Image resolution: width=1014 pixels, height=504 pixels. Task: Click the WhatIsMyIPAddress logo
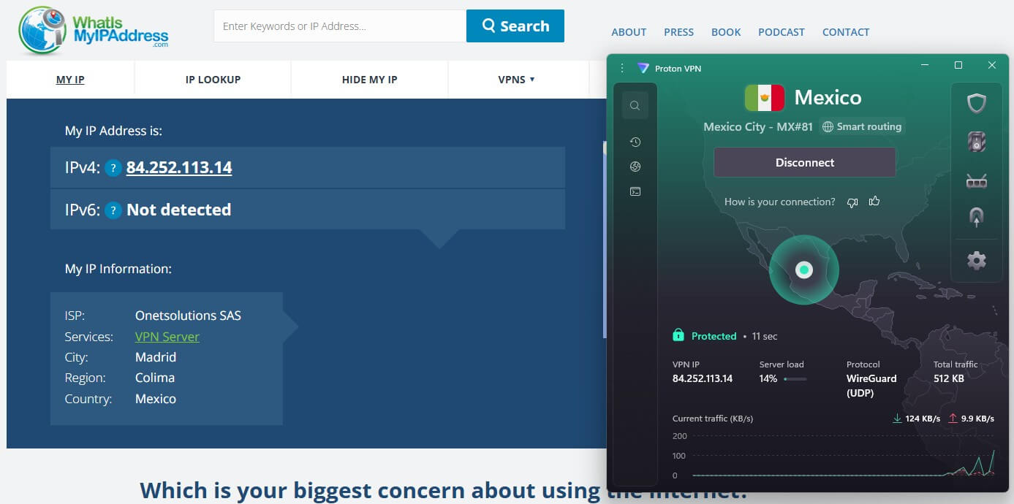tap(94, 29)
